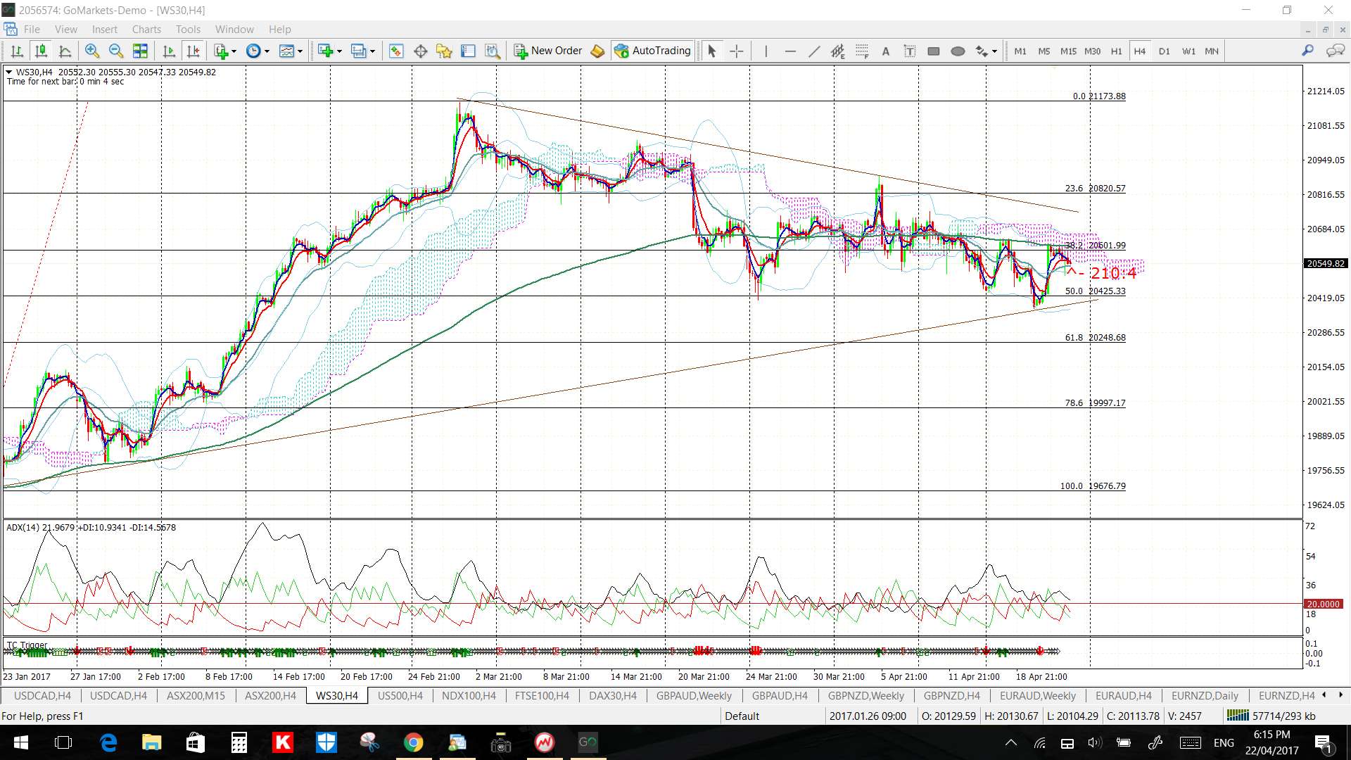
Task: Click the New Order button
Action: coord(548,51)
